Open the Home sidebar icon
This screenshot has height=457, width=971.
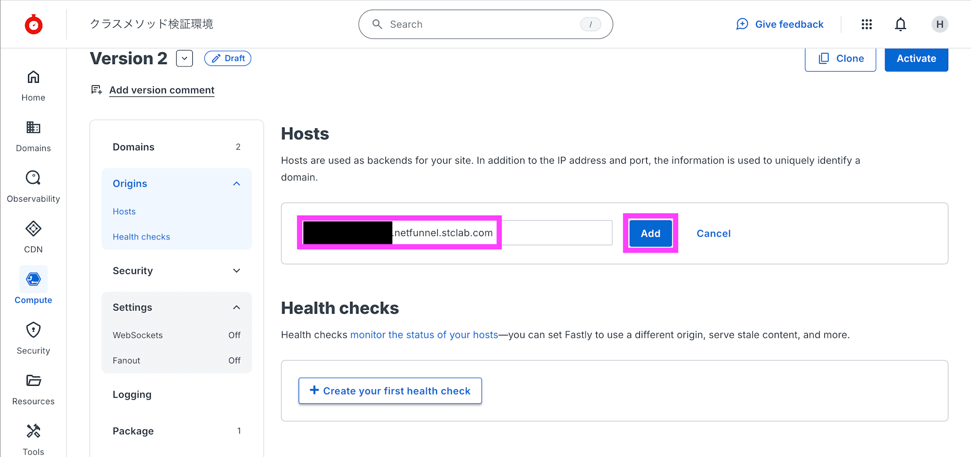tap(33, 78)
